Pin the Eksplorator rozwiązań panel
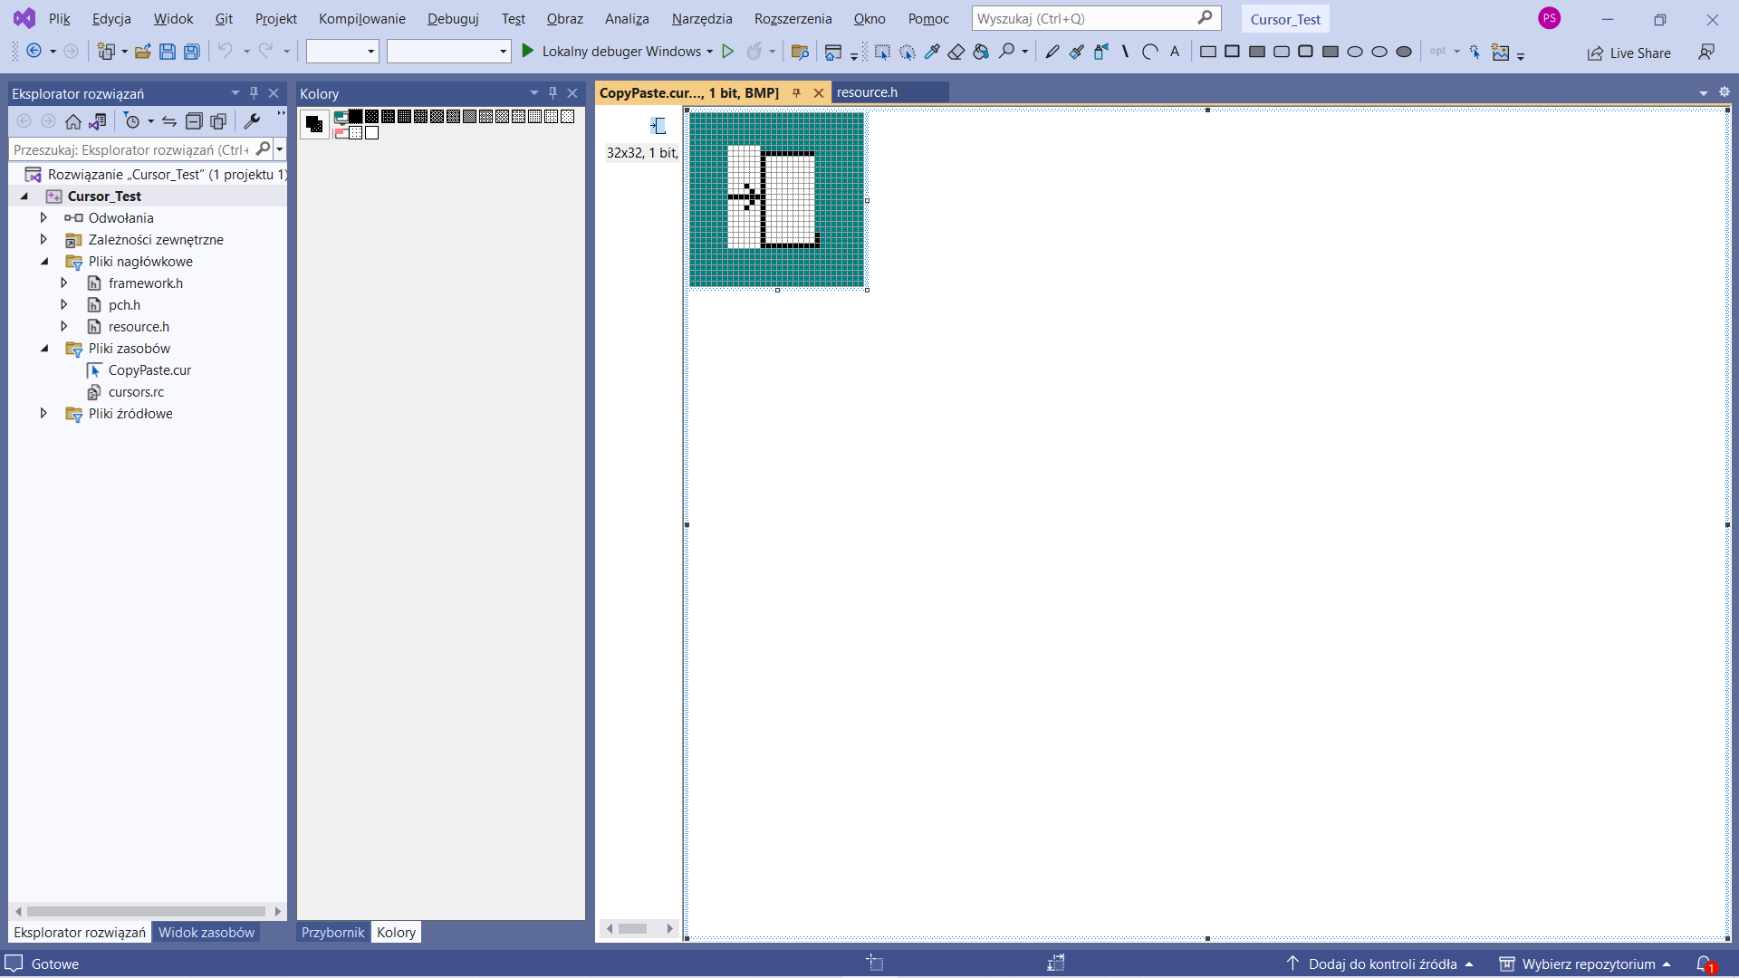This screenshot has height=978, width=1739. click(254, 93)
